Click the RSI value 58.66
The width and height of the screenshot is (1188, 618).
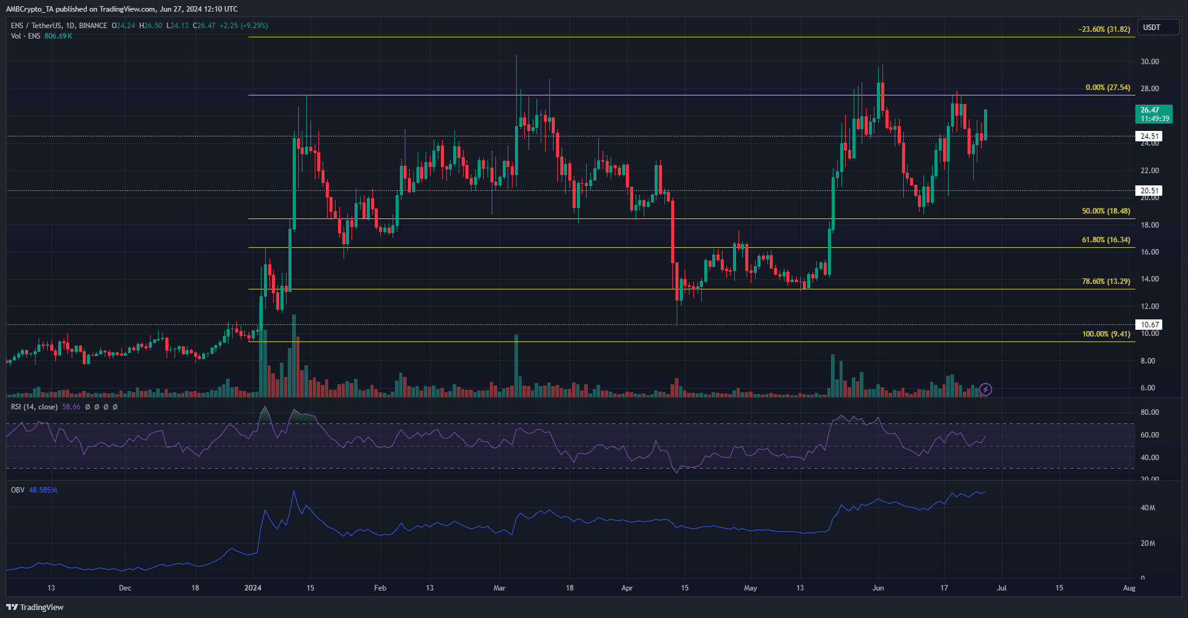pyautogui.click(x=71, y=407)
